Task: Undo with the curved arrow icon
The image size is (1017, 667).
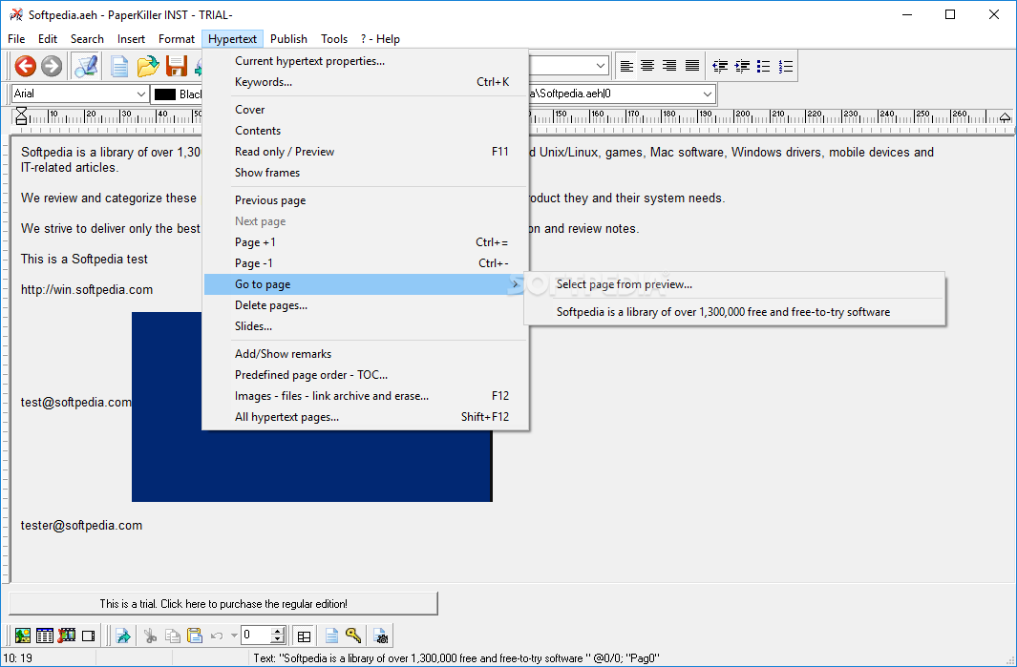Action: click(x=218, y=636)
